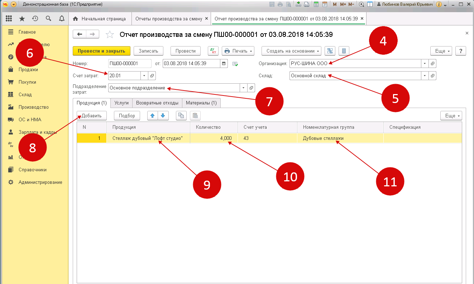Viewport: 474px width, 284px height.
Task: Select the cell Дубовые стеллажи
Action: click(340, 138)
